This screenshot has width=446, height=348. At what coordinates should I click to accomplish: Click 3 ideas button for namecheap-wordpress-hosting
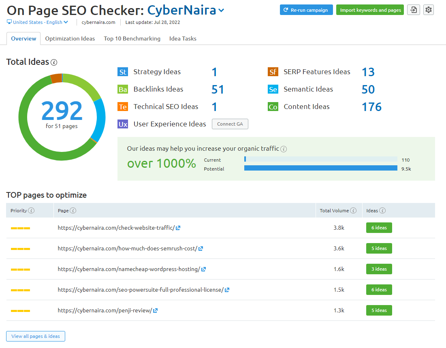(x=379, y=269)
